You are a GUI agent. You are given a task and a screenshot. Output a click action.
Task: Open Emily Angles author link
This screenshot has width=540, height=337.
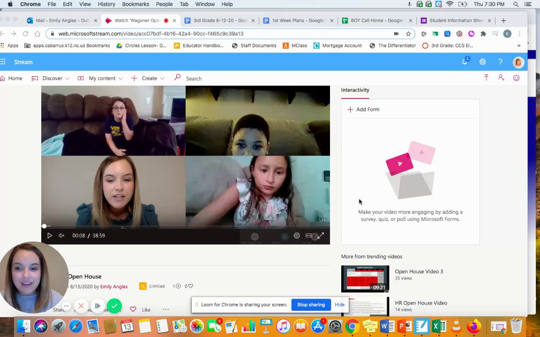pyautogui.click(x=114, y=286)
